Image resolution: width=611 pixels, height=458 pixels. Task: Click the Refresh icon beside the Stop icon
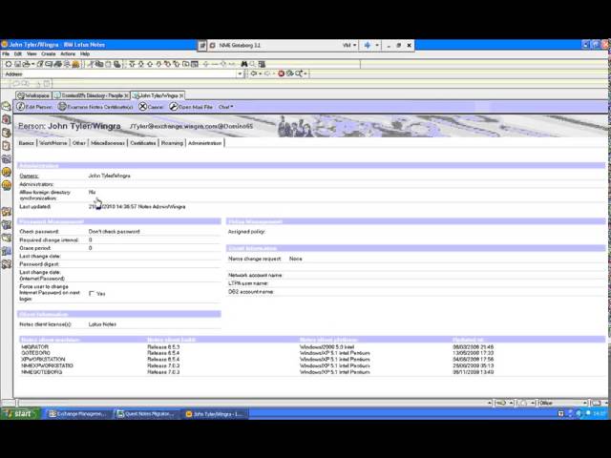pos(289,73)
